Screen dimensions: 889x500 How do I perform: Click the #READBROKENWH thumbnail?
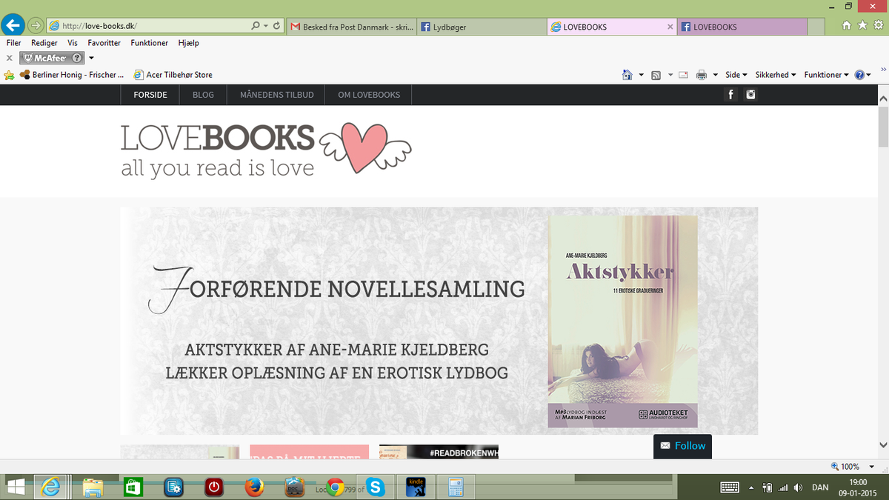439,451
